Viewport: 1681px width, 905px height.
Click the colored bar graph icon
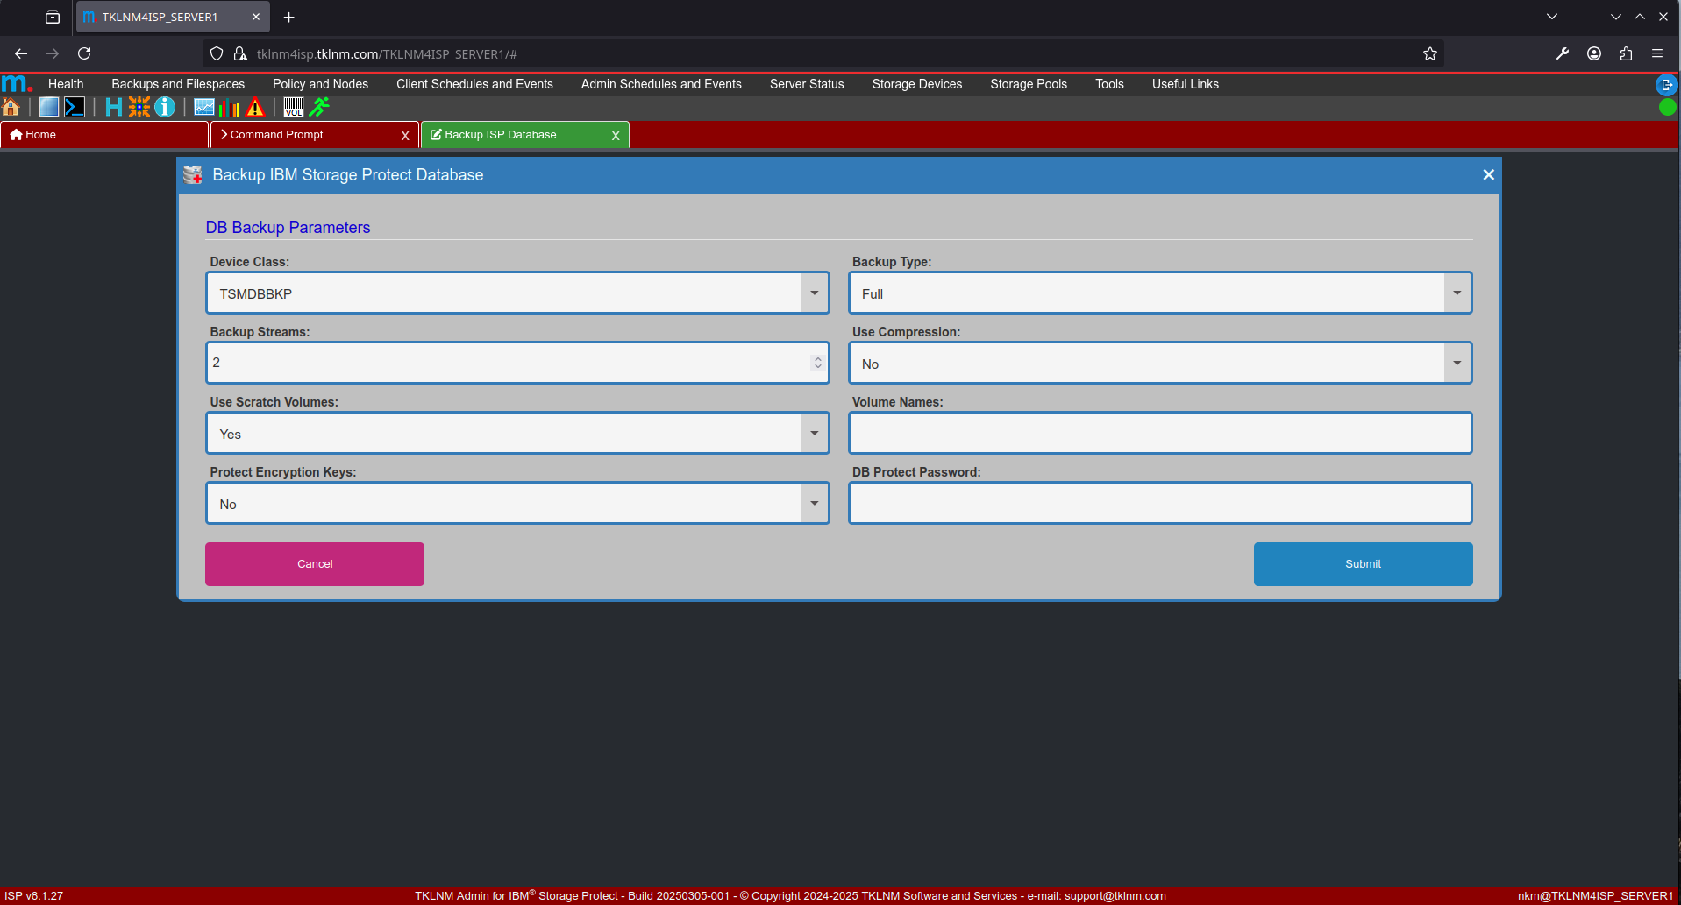tap(230, 107)
